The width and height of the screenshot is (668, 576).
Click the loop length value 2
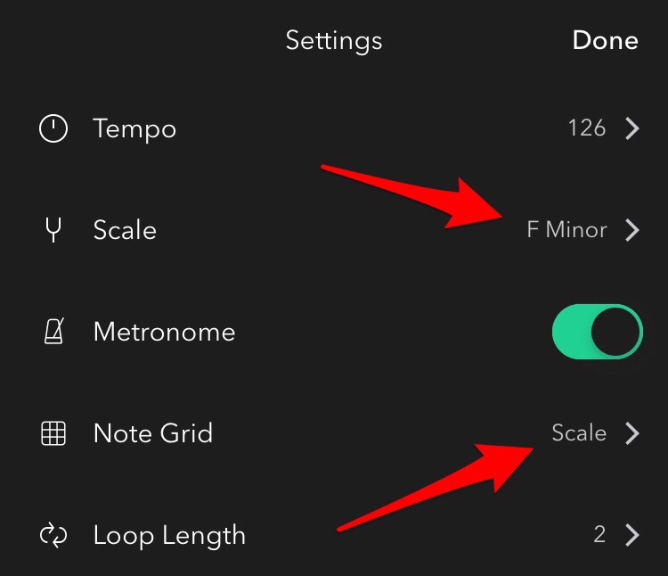[x=599, y=535]
